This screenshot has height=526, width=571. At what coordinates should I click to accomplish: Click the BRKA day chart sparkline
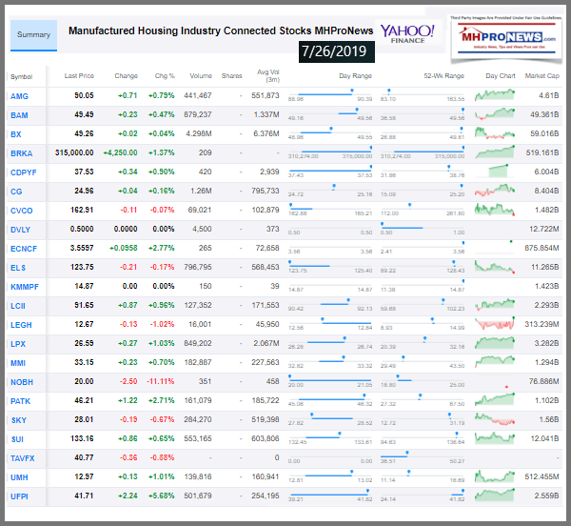click(495, 152)
